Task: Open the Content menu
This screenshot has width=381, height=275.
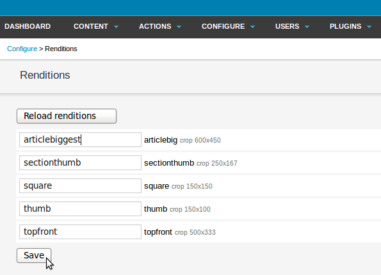Action: point(91,26)
